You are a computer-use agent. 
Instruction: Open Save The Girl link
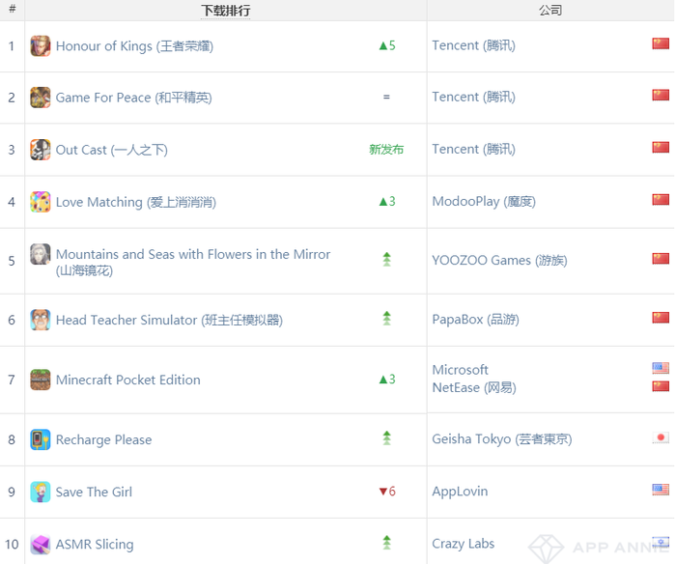(94, 492)
